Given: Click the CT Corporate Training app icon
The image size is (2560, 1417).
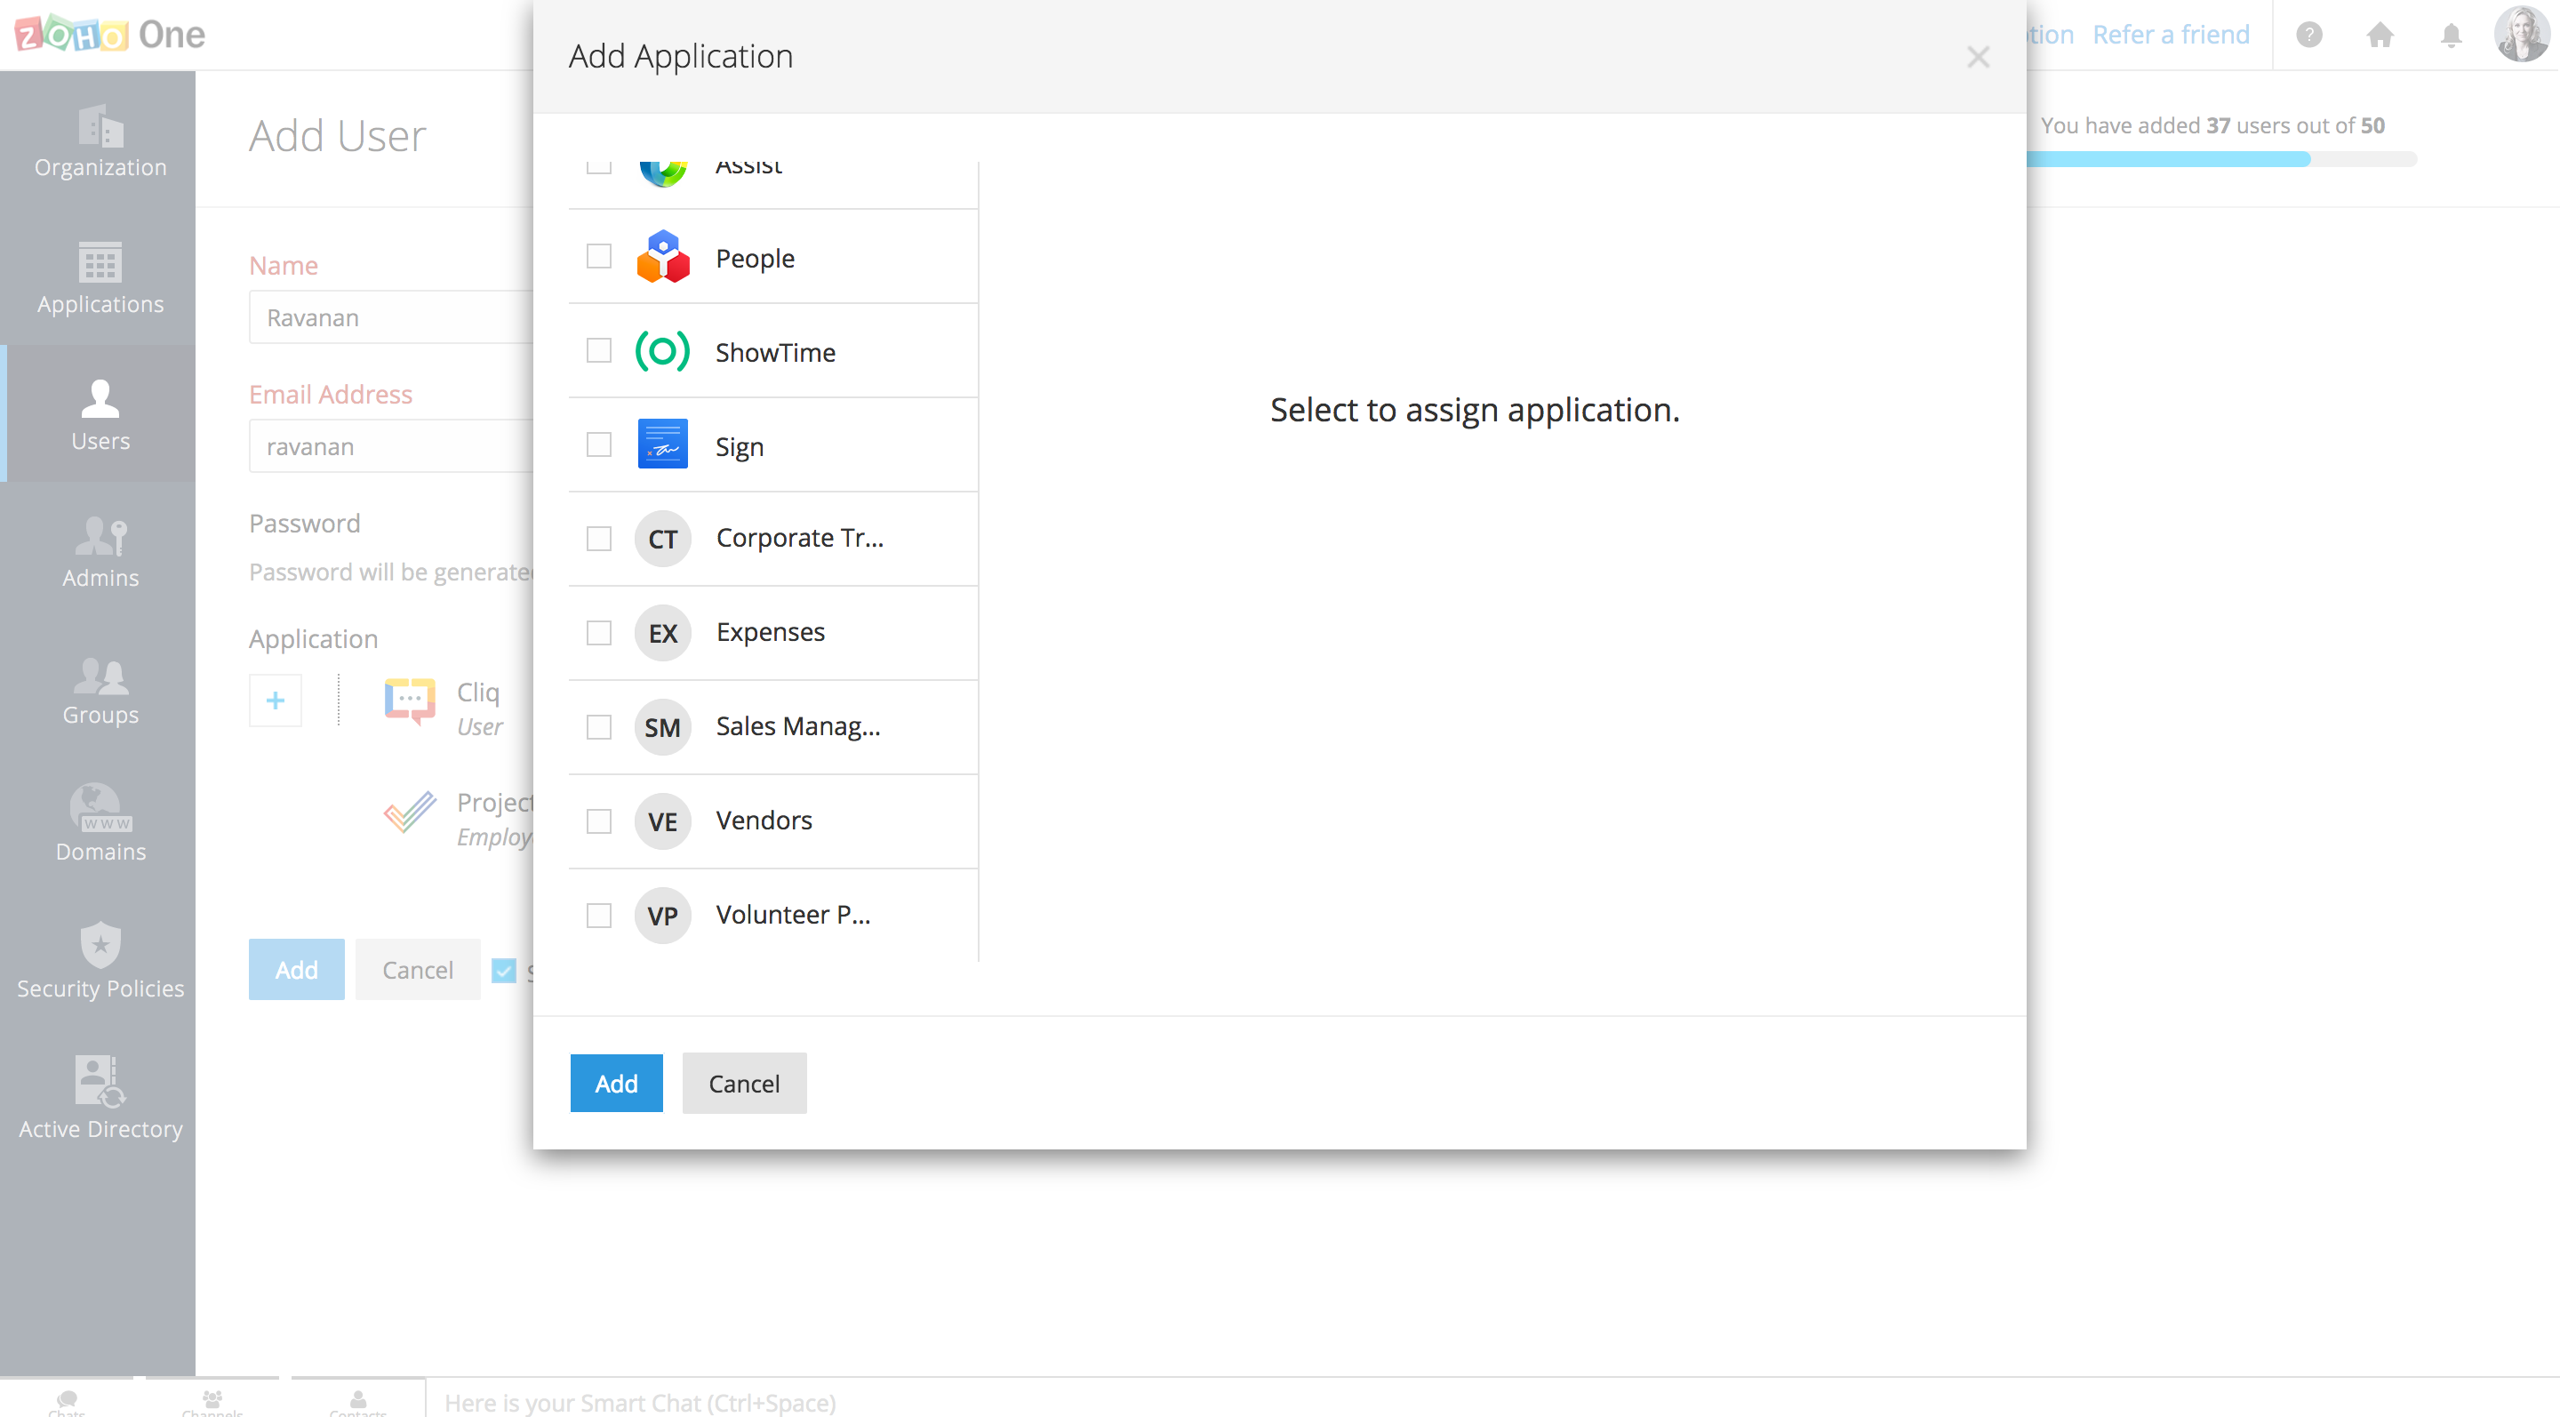Looking at the screenshot, I should pos(663,539).
